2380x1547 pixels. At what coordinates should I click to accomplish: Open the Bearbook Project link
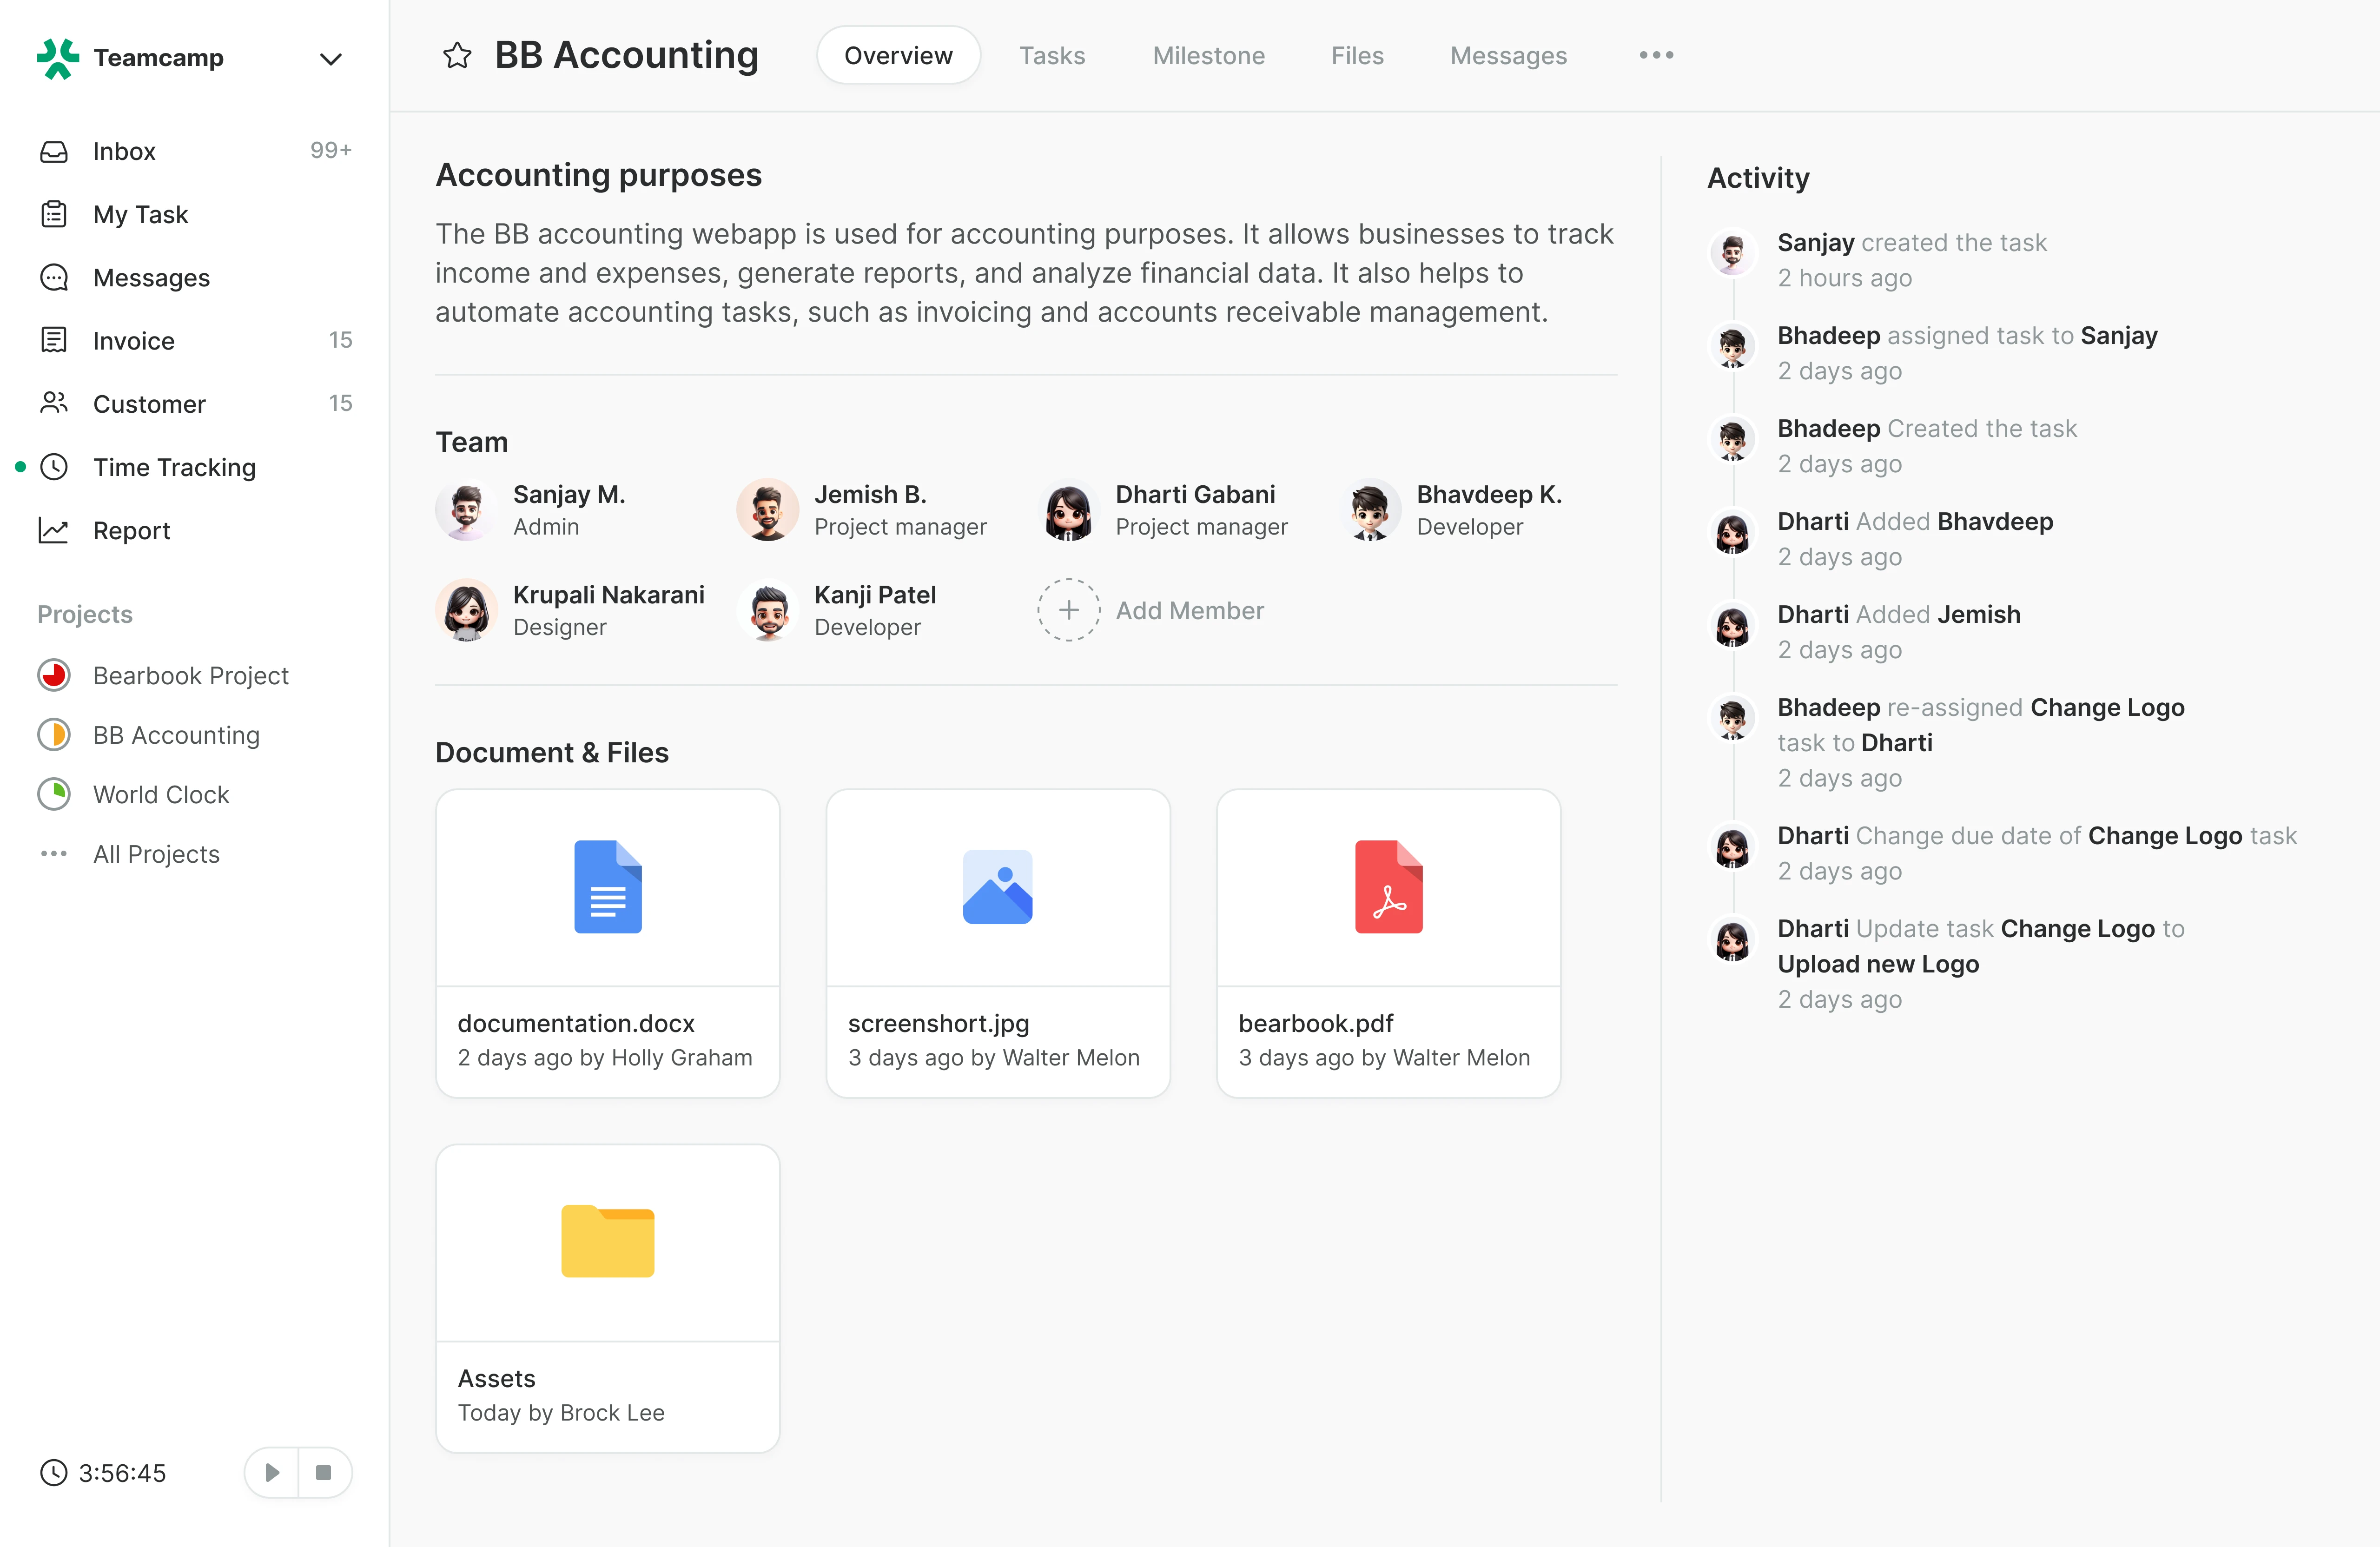point(190,675)
